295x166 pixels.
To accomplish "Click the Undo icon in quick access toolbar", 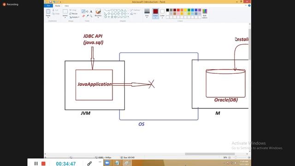I will tap(54, 2).
